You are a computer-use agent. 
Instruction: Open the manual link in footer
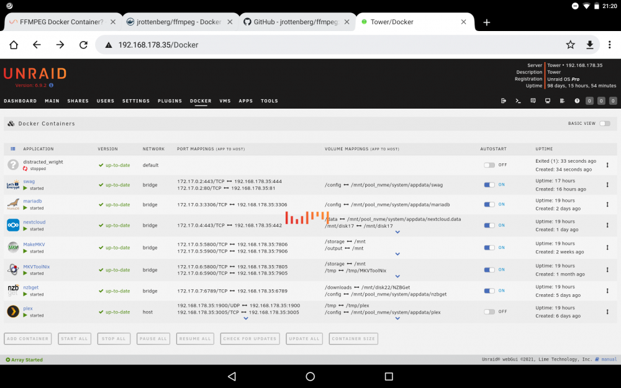pos(609,359)
